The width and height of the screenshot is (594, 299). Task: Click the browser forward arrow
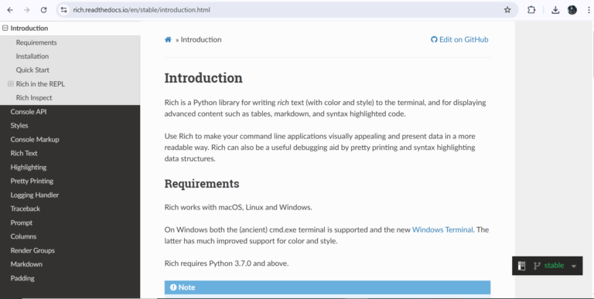[x=26, y=10]
